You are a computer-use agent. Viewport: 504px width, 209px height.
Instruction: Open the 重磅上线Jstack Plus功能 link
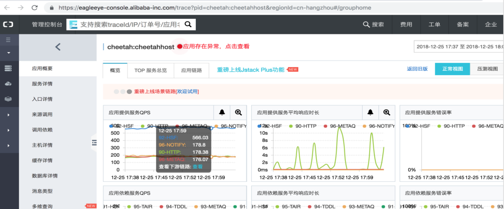[250, 70]
